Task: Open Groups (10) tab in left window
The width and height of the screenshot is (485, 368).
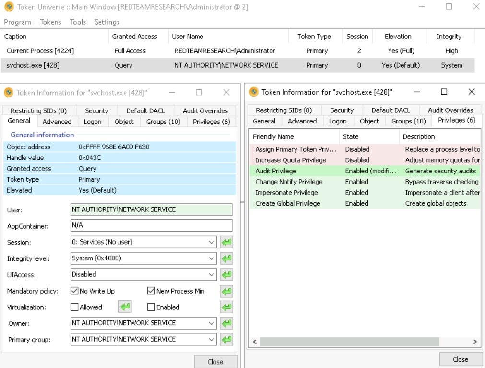Action: coord(163,122)
